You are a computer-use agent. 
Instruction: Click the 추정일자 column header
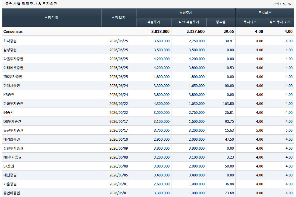[x=119, y=18]
